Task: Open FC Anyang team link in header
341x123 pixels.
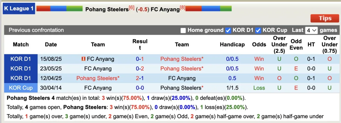Action: tap(165, 9)
